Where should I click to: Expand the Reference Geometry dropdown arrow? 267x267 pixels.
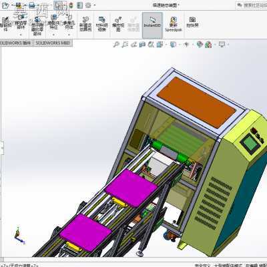69,35
